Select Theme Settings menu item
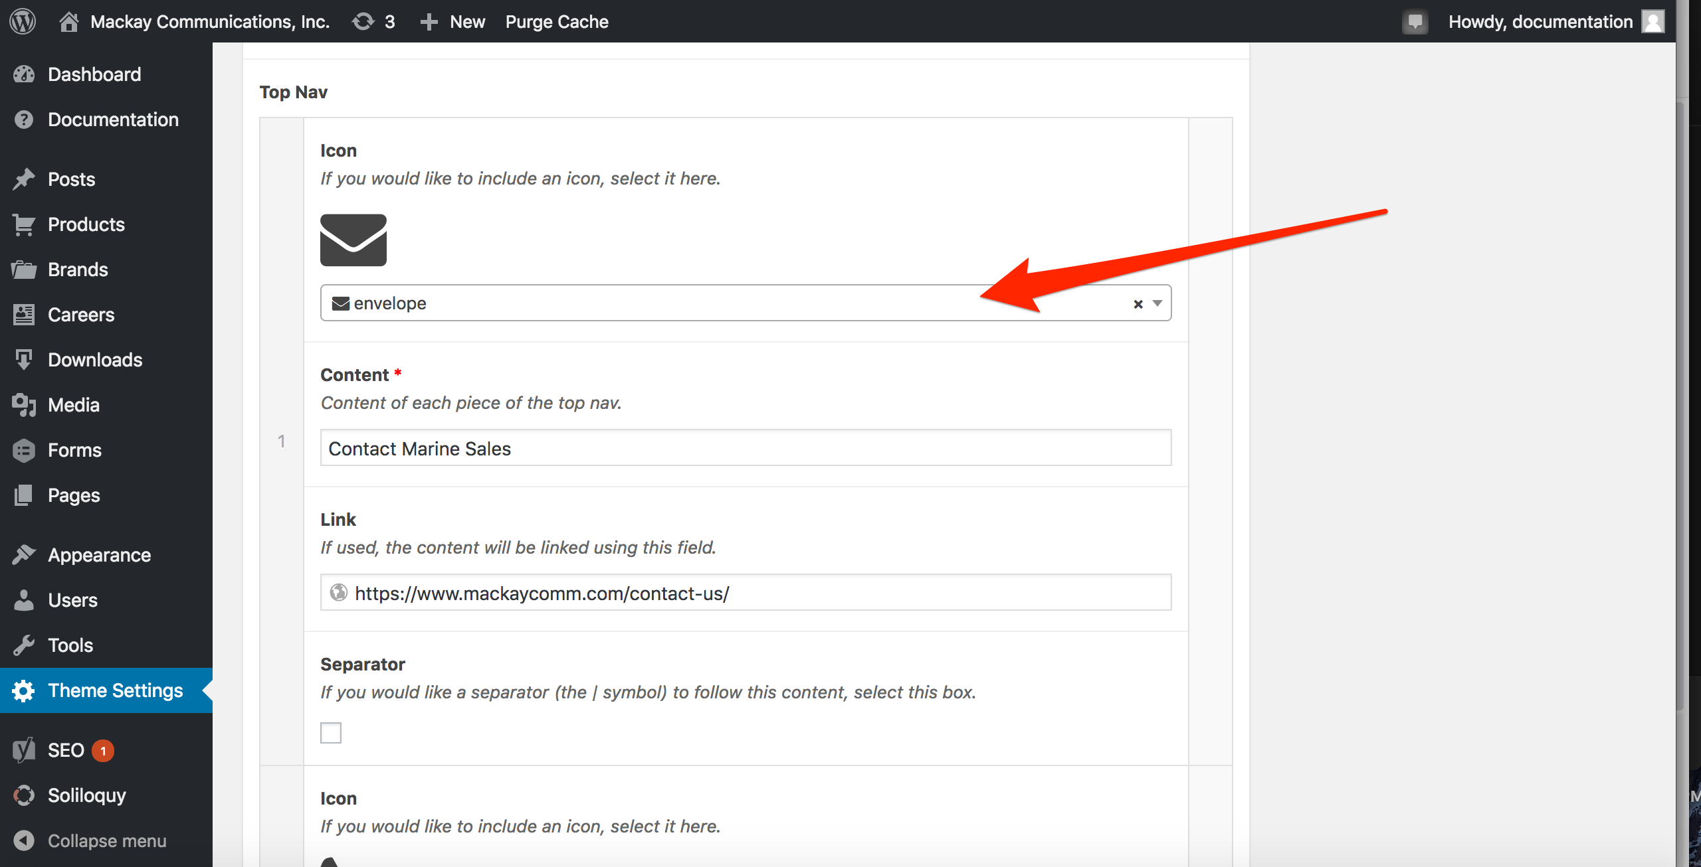1701x867 pixels. coord(106,690)
